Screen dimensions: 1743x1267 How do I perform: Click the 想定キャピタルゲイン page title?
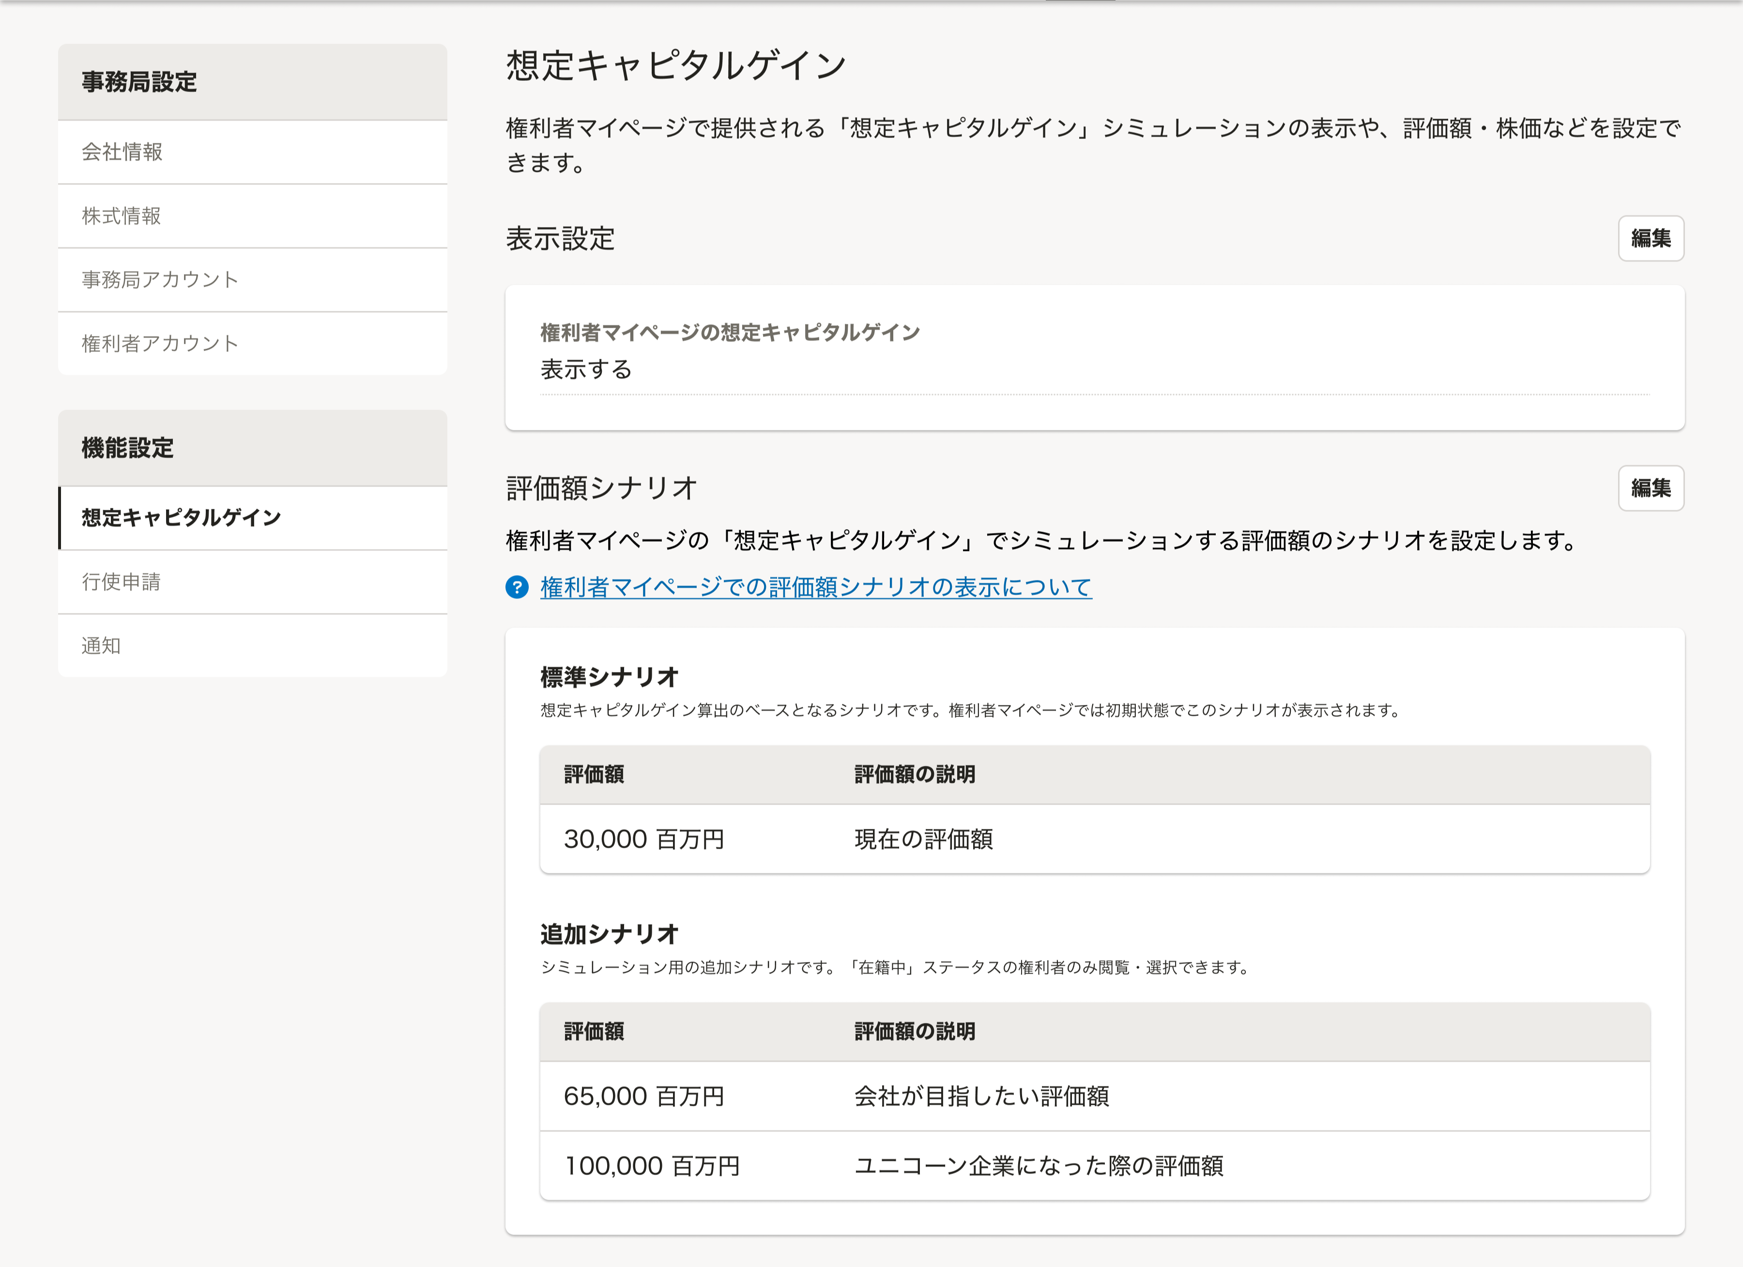tap(675, 64)
